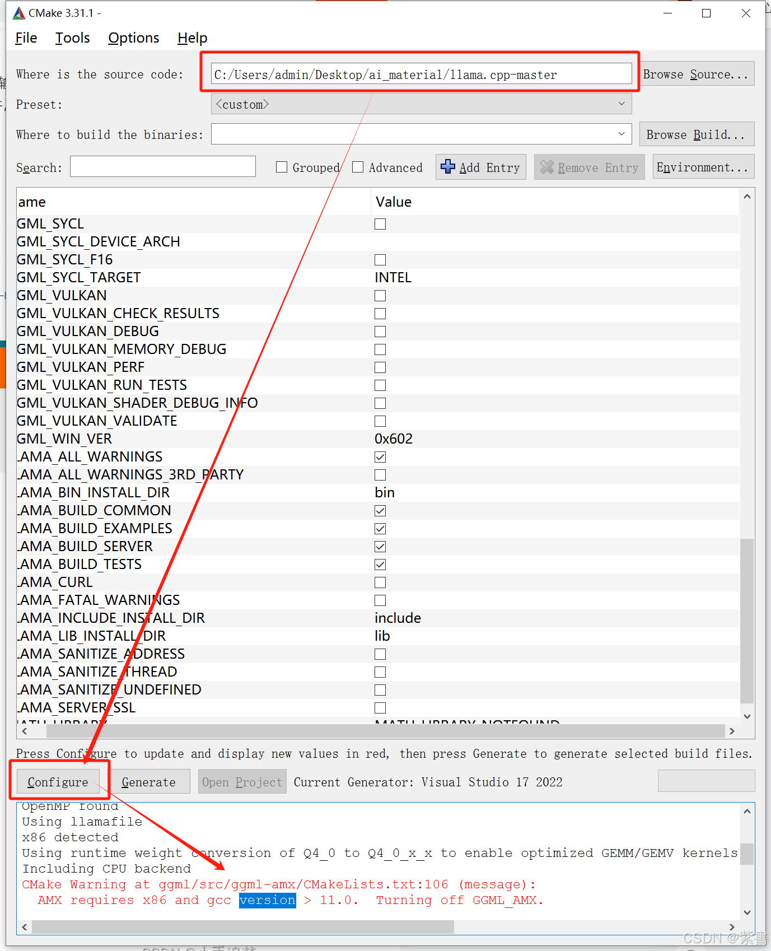This screenshot has width=771, height=951.
Task: Toggle AMA_SANITIZE_THREAD checkbox
Action: tap(380, 672)
